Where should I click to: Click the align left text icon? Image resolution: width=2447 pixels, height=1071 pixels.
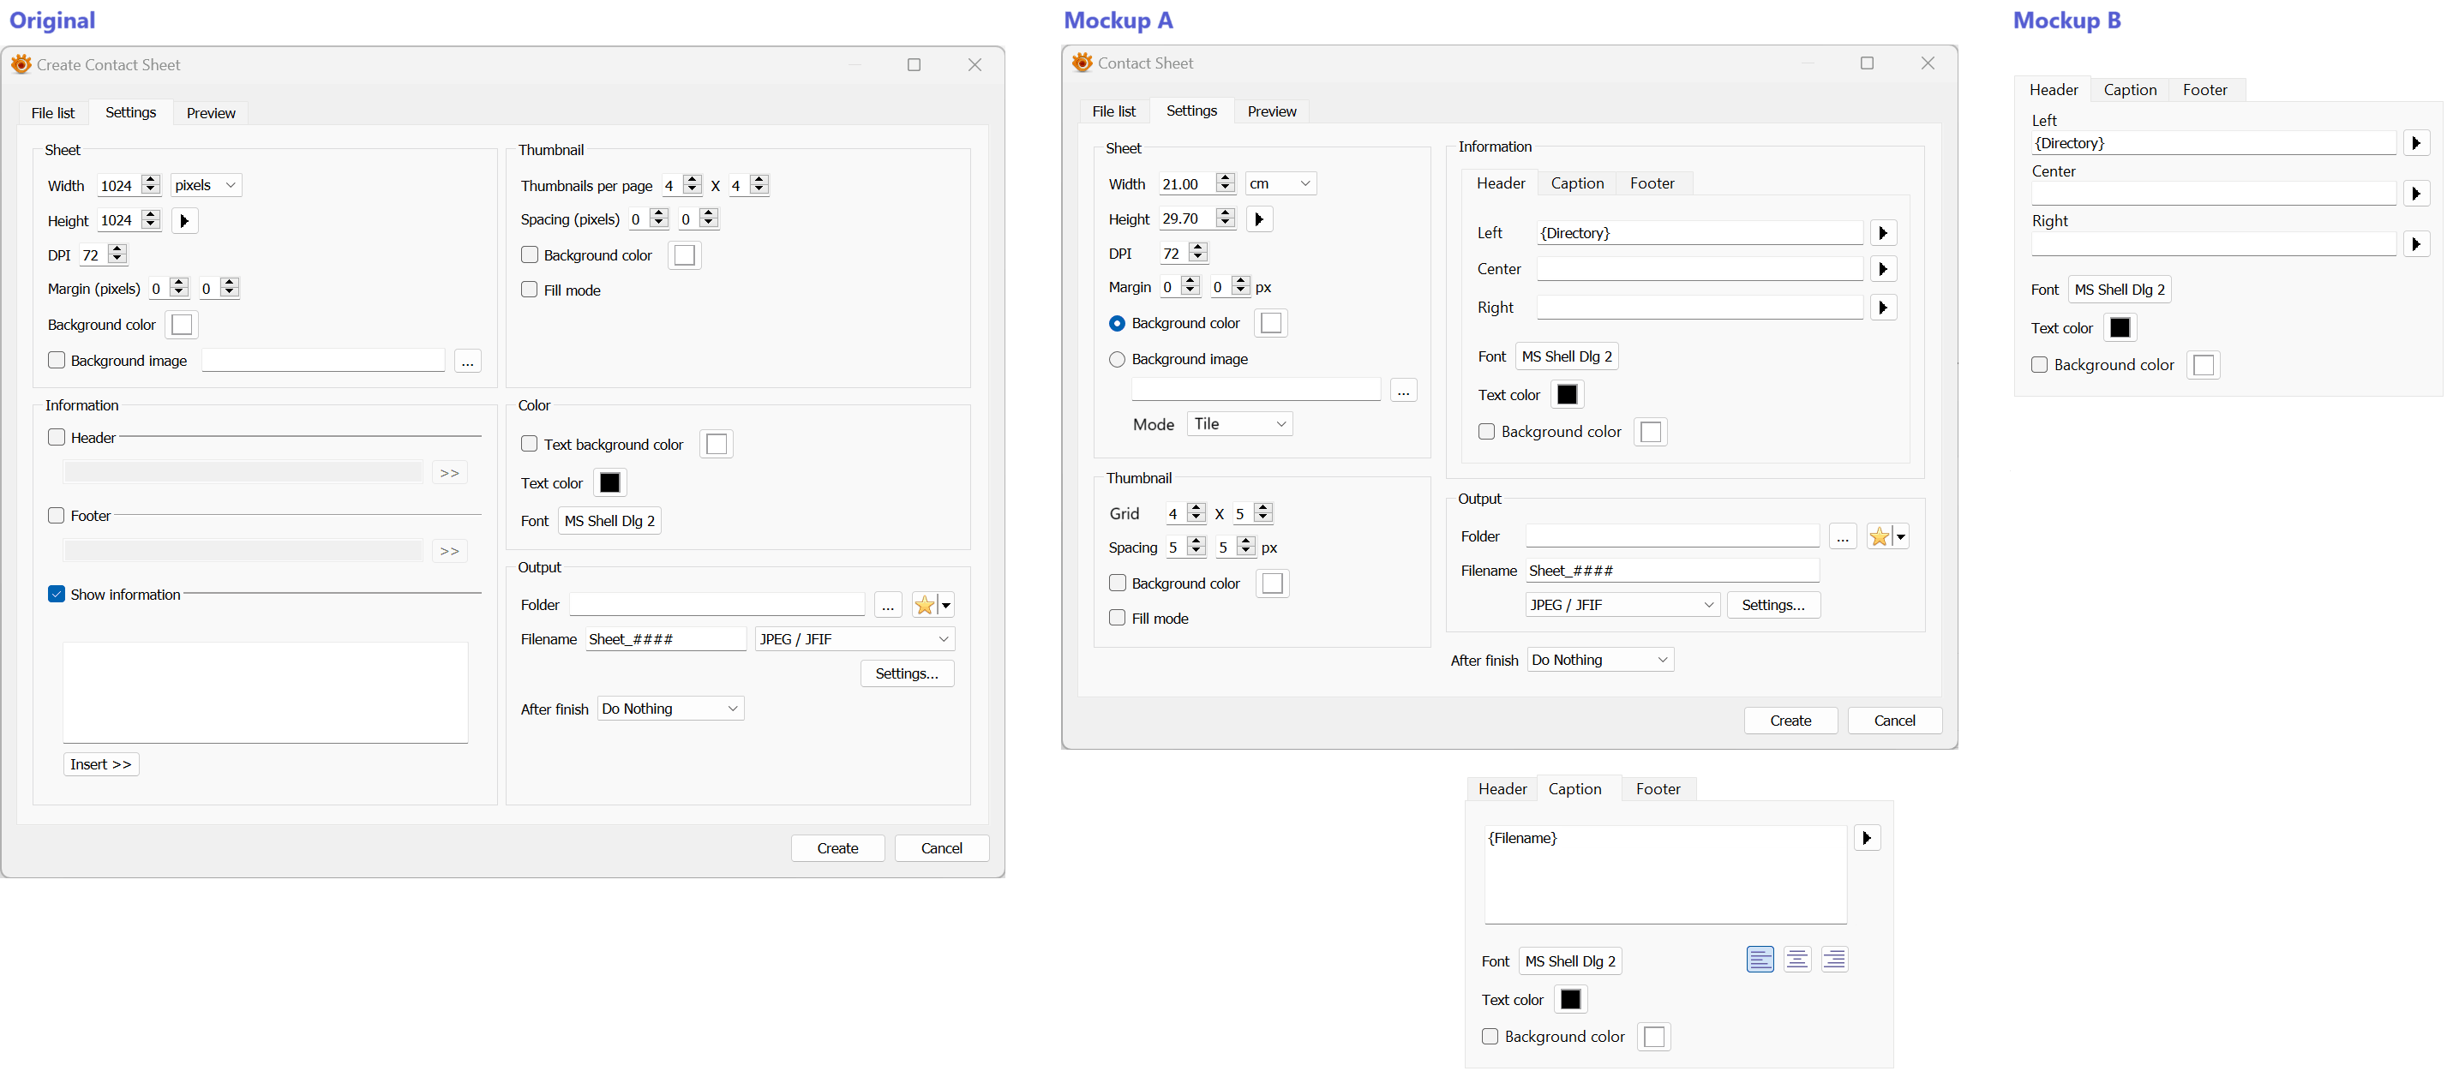[x=1760, y=960]
